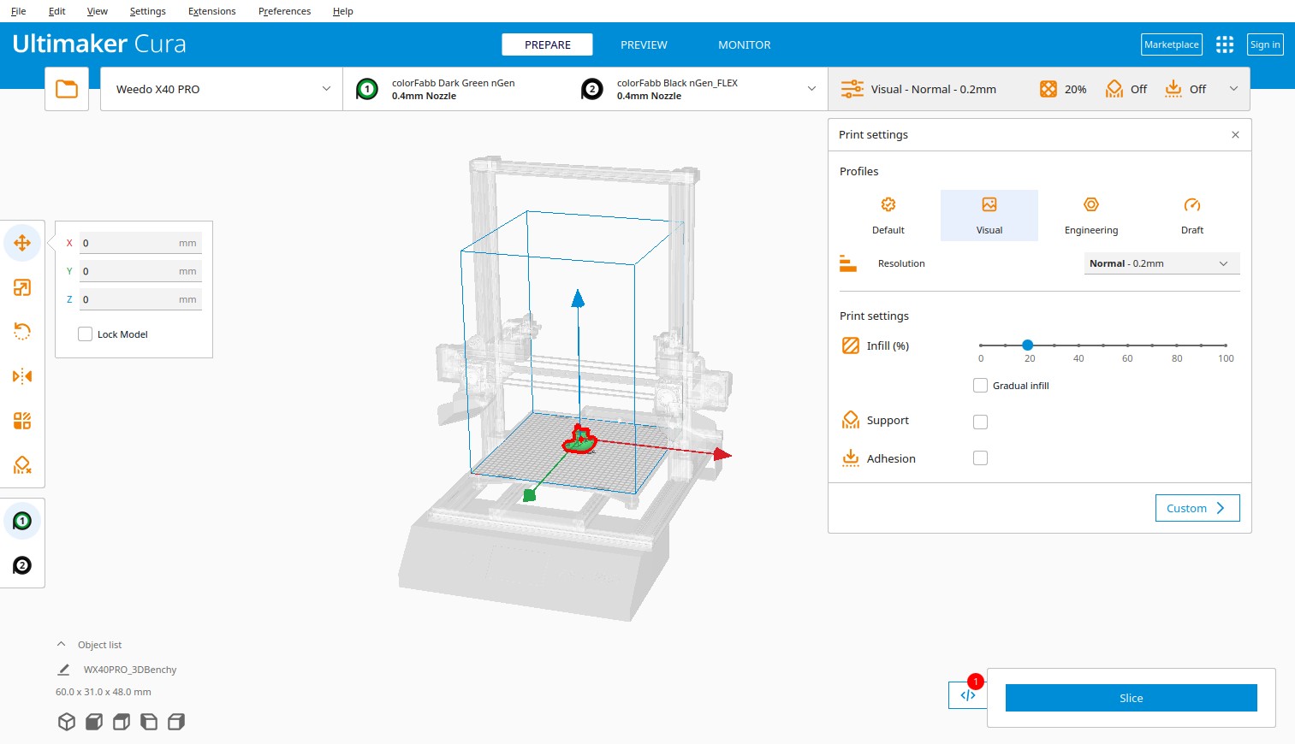
Task: Enable Lock Model checkbox
Action: coord(85,334)
